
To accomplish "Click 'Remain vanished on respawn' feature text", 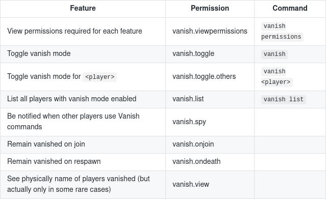I will tap(54, 161).
